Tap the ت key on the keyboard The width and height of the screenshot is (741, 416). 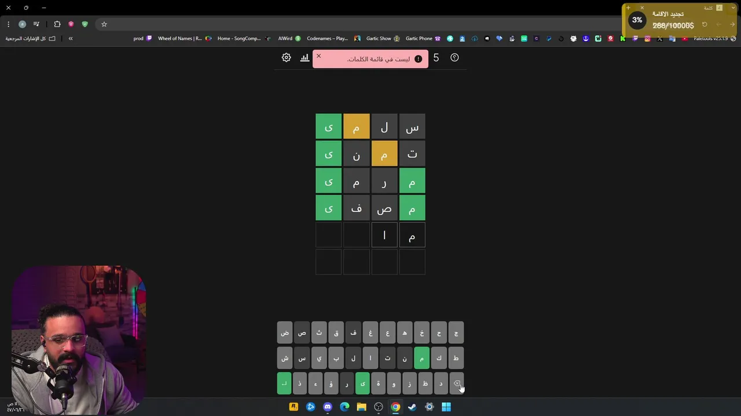pos(387,358)
